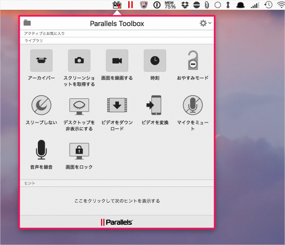285x245 pixels.
Task: Click the 1Password-style circle key icon
Action: click(x=157, y=5)
